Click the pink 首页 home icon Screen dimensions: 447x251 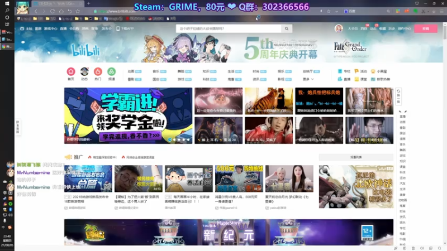click(x=71, y=71)
